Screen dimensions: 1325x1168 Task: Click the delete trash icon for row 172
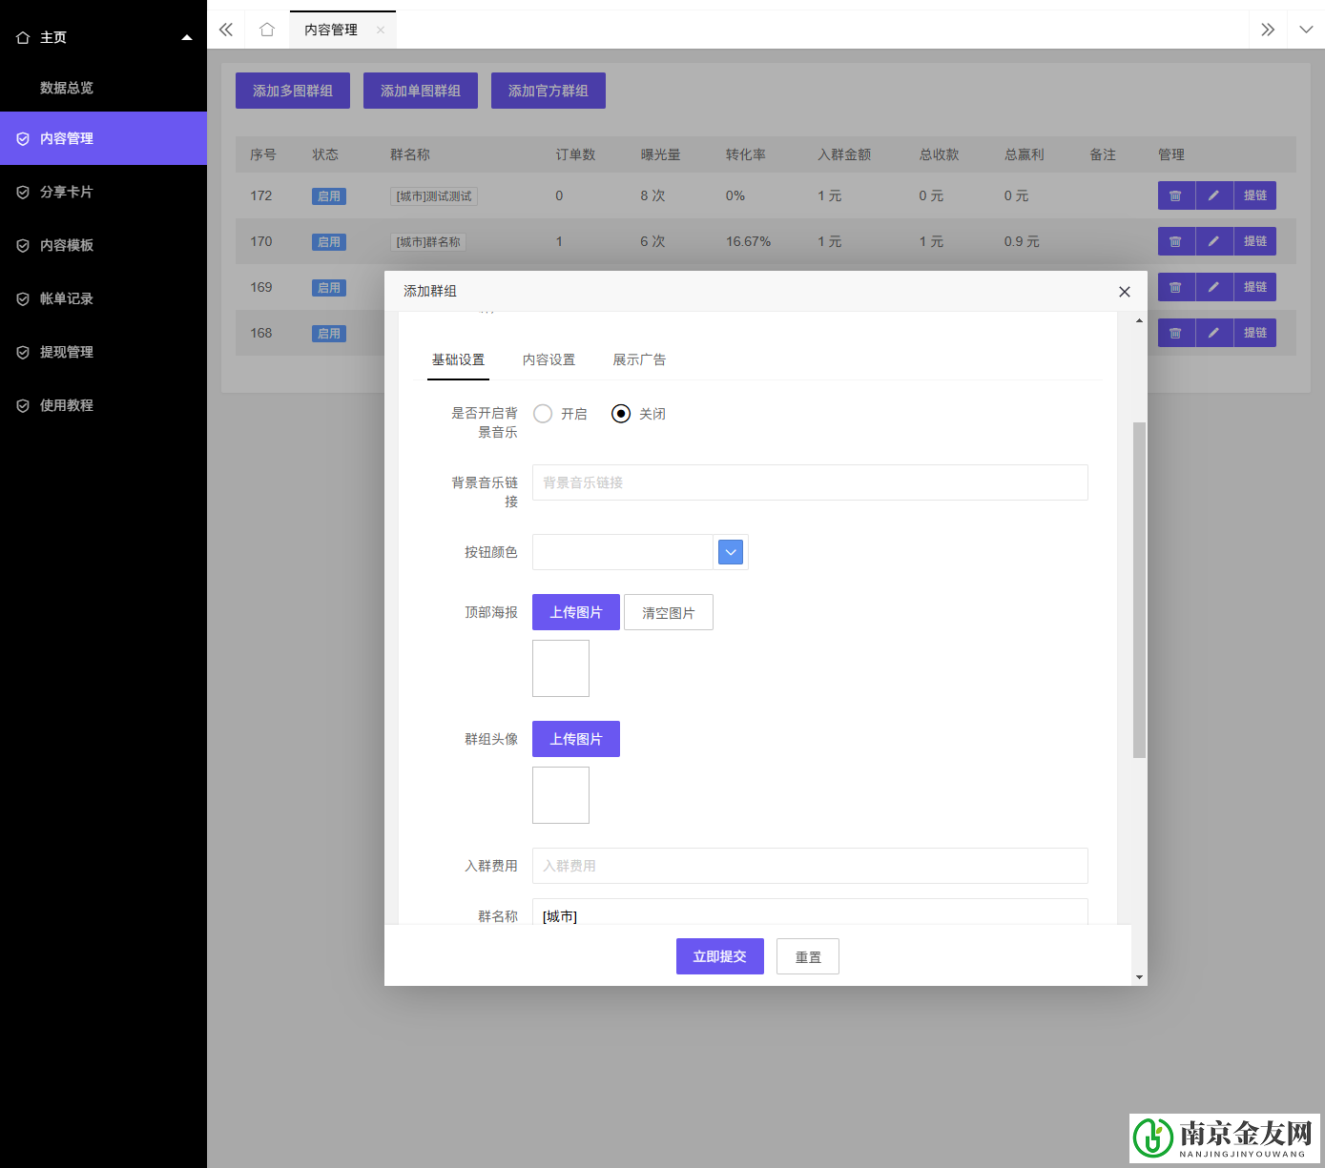pos(1175,195)
